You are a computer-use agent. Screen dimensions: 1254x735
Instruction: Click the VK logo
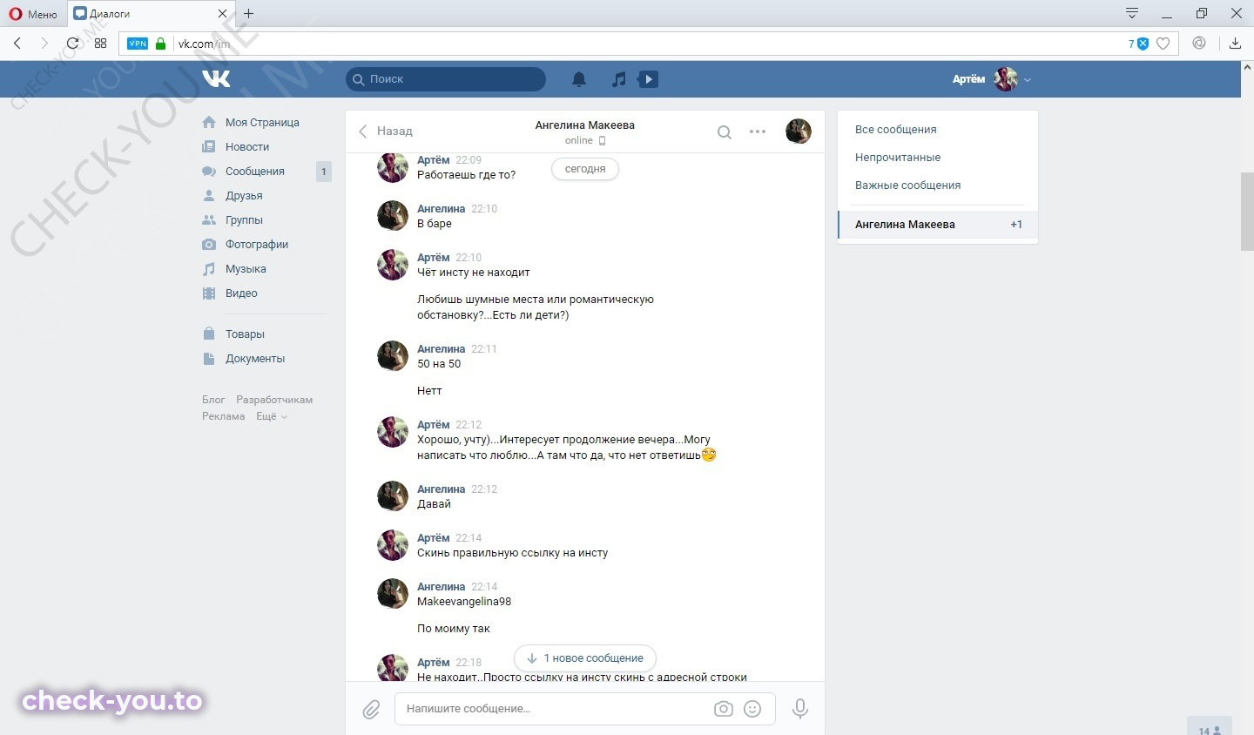click(217, 78)
